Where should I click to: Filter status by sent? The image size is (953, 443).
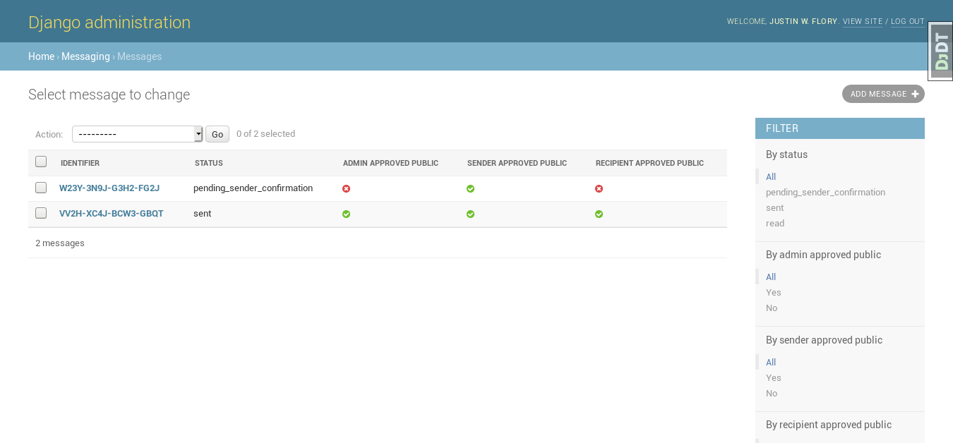(774, 208)
